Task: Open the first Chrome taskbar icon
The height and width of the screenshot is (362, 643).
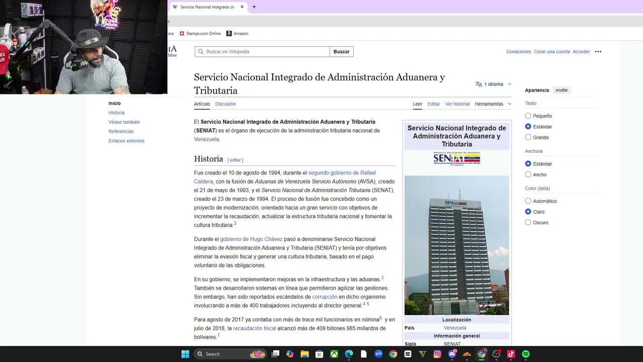Action: point(393,354)
